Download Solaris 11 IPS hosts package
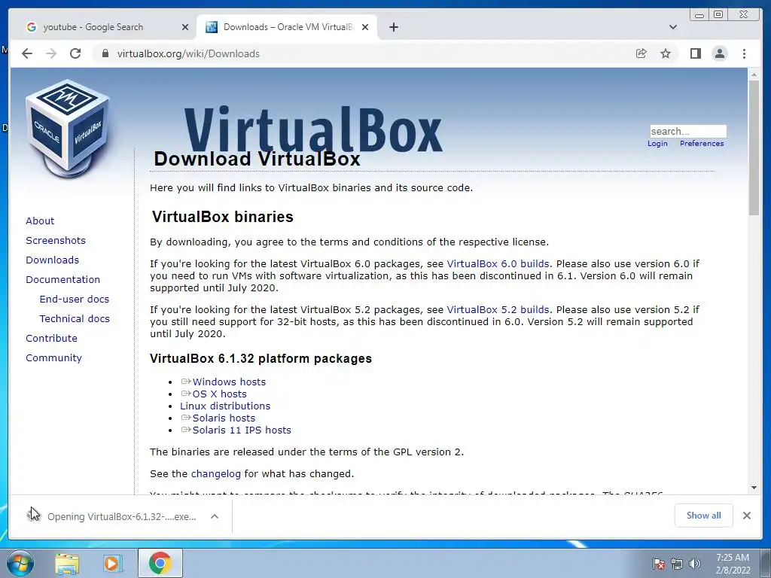The image size is (771, 578). tap(242, 430)
